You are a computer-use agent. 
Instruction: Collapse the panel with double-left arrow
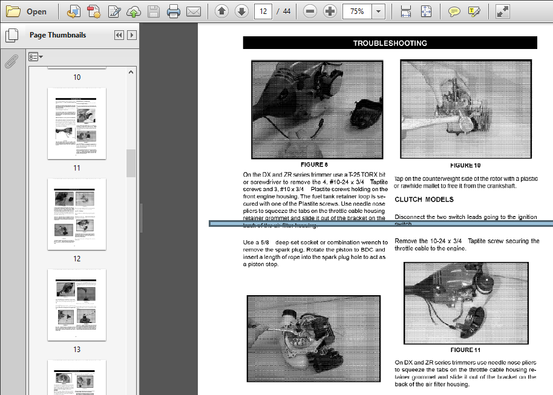[119, 35]
